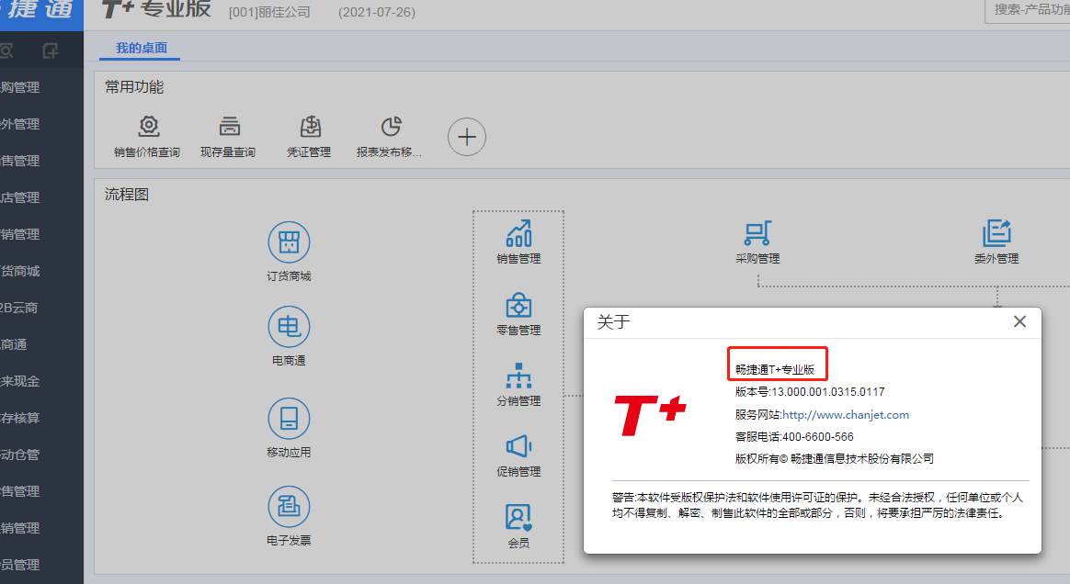The image size is (1070, 584).
Task: Open 分销管理 in the flow chart
Action: point(518,385)
